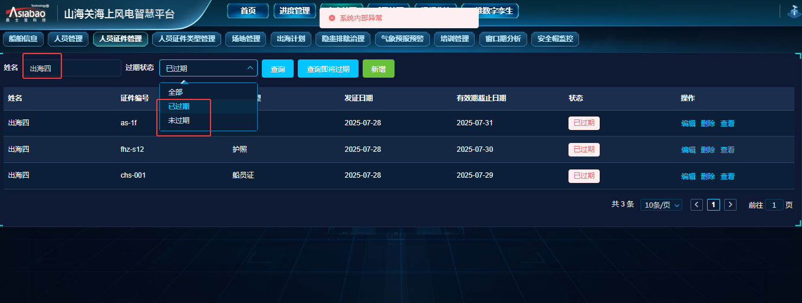Screen dimensions: 802x303
Task: Select page number 1
Action: [714, 205]
